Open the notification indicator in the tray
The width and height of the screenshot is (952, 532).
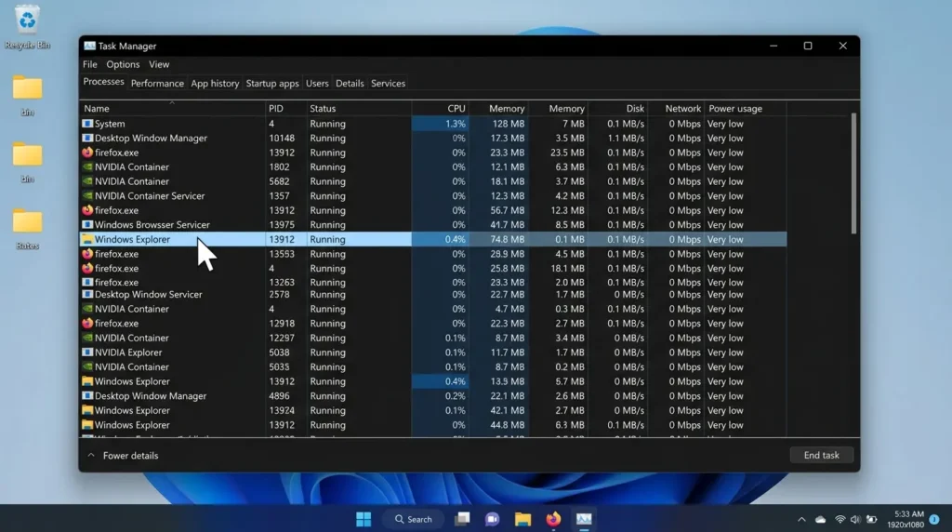click(934, 520)
